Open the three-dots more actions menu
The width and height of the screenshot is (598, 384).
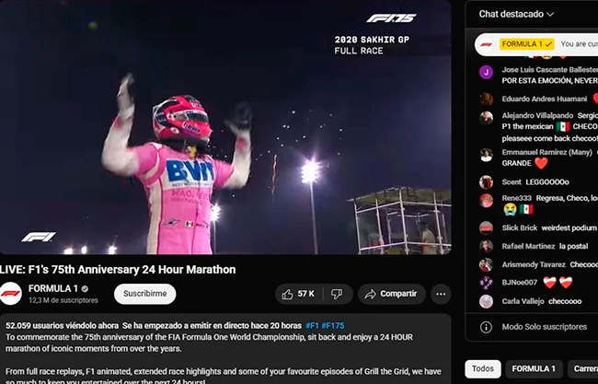[x=441, y=294]
